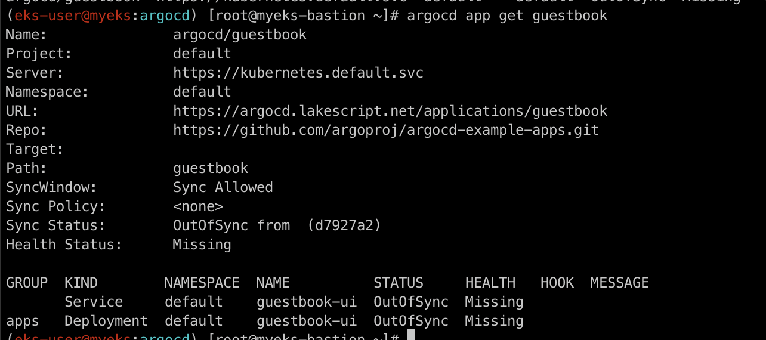This screenshot has height=340, width=766.
Task: Click the 'Namespace:' label
Action: [x=47, y=92]
